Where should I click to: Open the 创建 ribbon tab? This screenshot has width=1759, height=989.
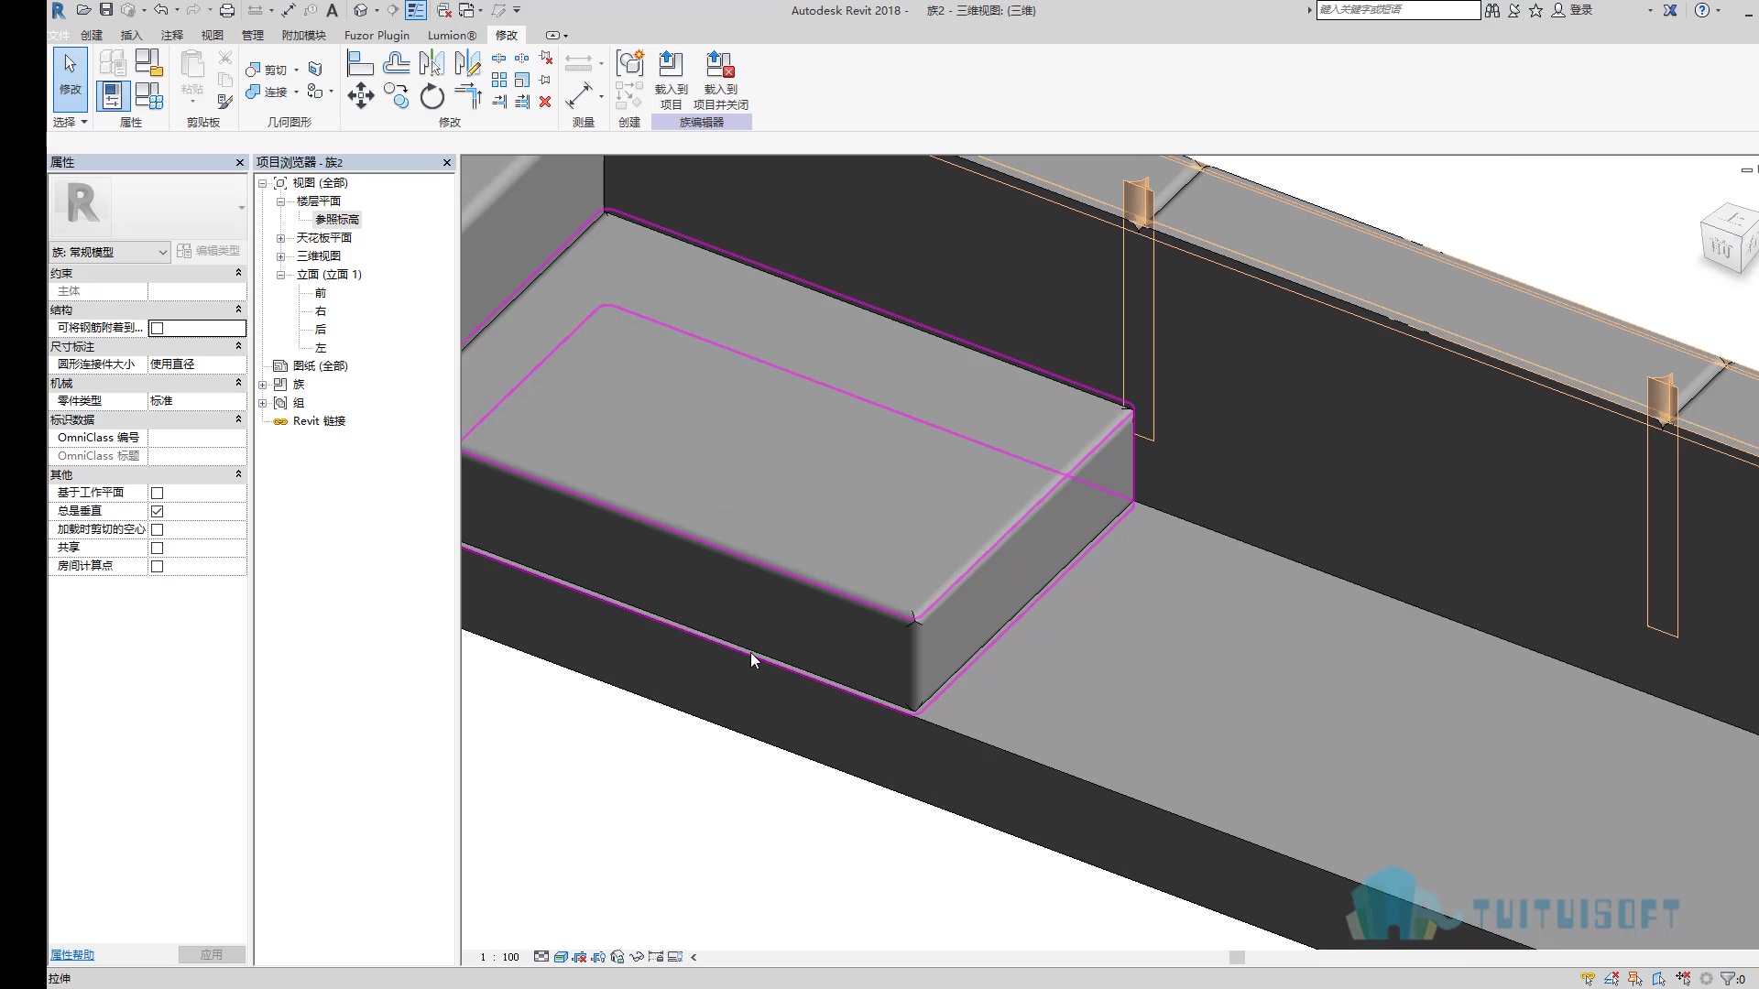pos(92,35)
